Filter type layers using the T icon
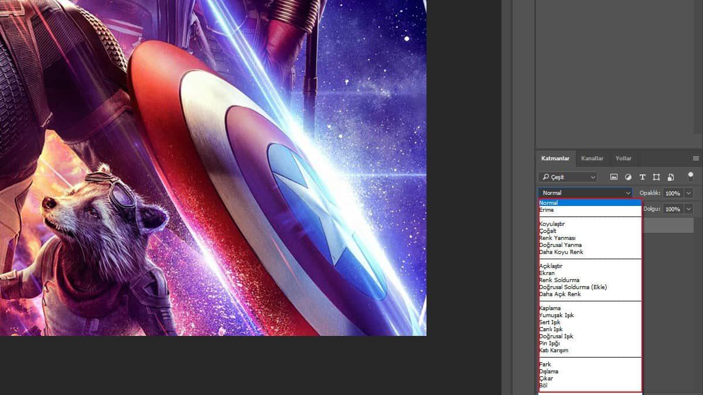 click(x=643, y=177)
